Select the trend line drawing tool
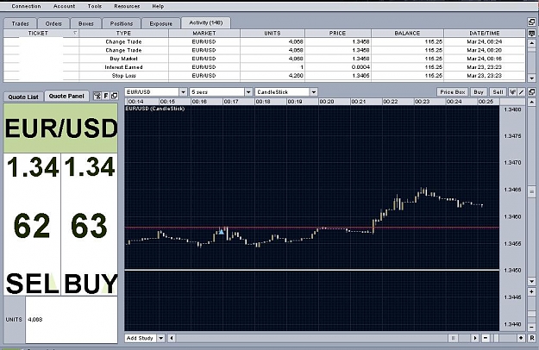The height and width of the screenshot is (350, 539). click(x=521, y=92)
